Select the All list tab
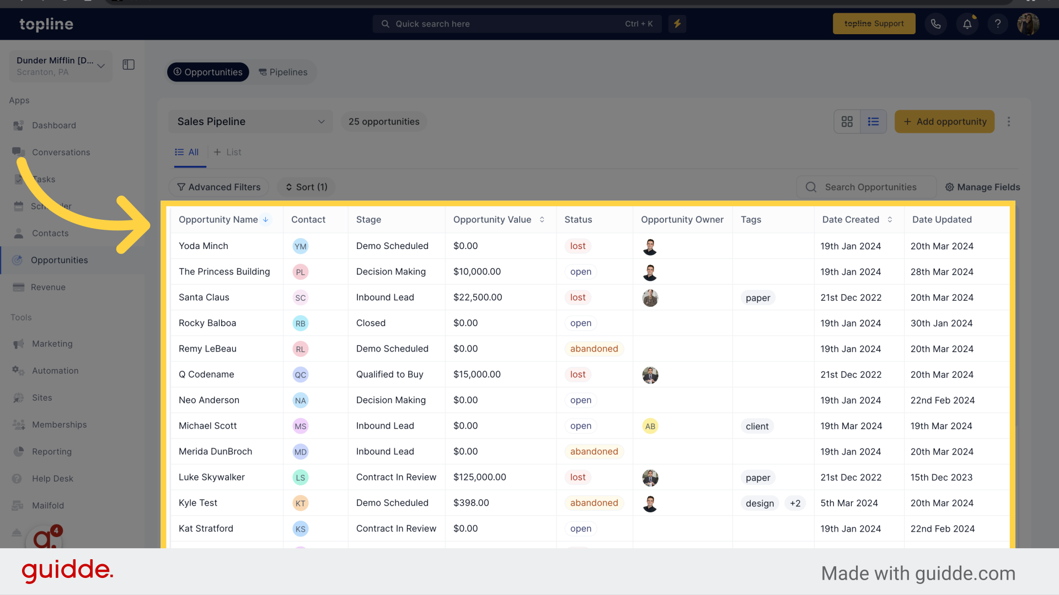This screenshot has width=1059, height=595. tap(187, 153)
